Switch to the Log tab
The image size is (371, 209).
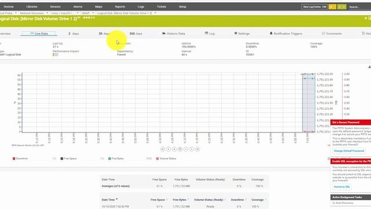[x=210, y=34]
